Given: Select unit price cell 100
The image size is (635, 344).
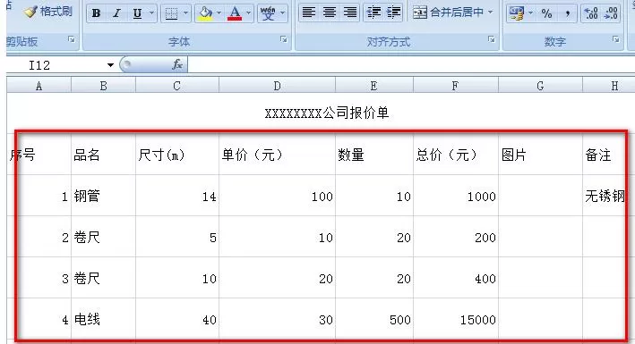Looking at the screenshot, I should 277,196.
